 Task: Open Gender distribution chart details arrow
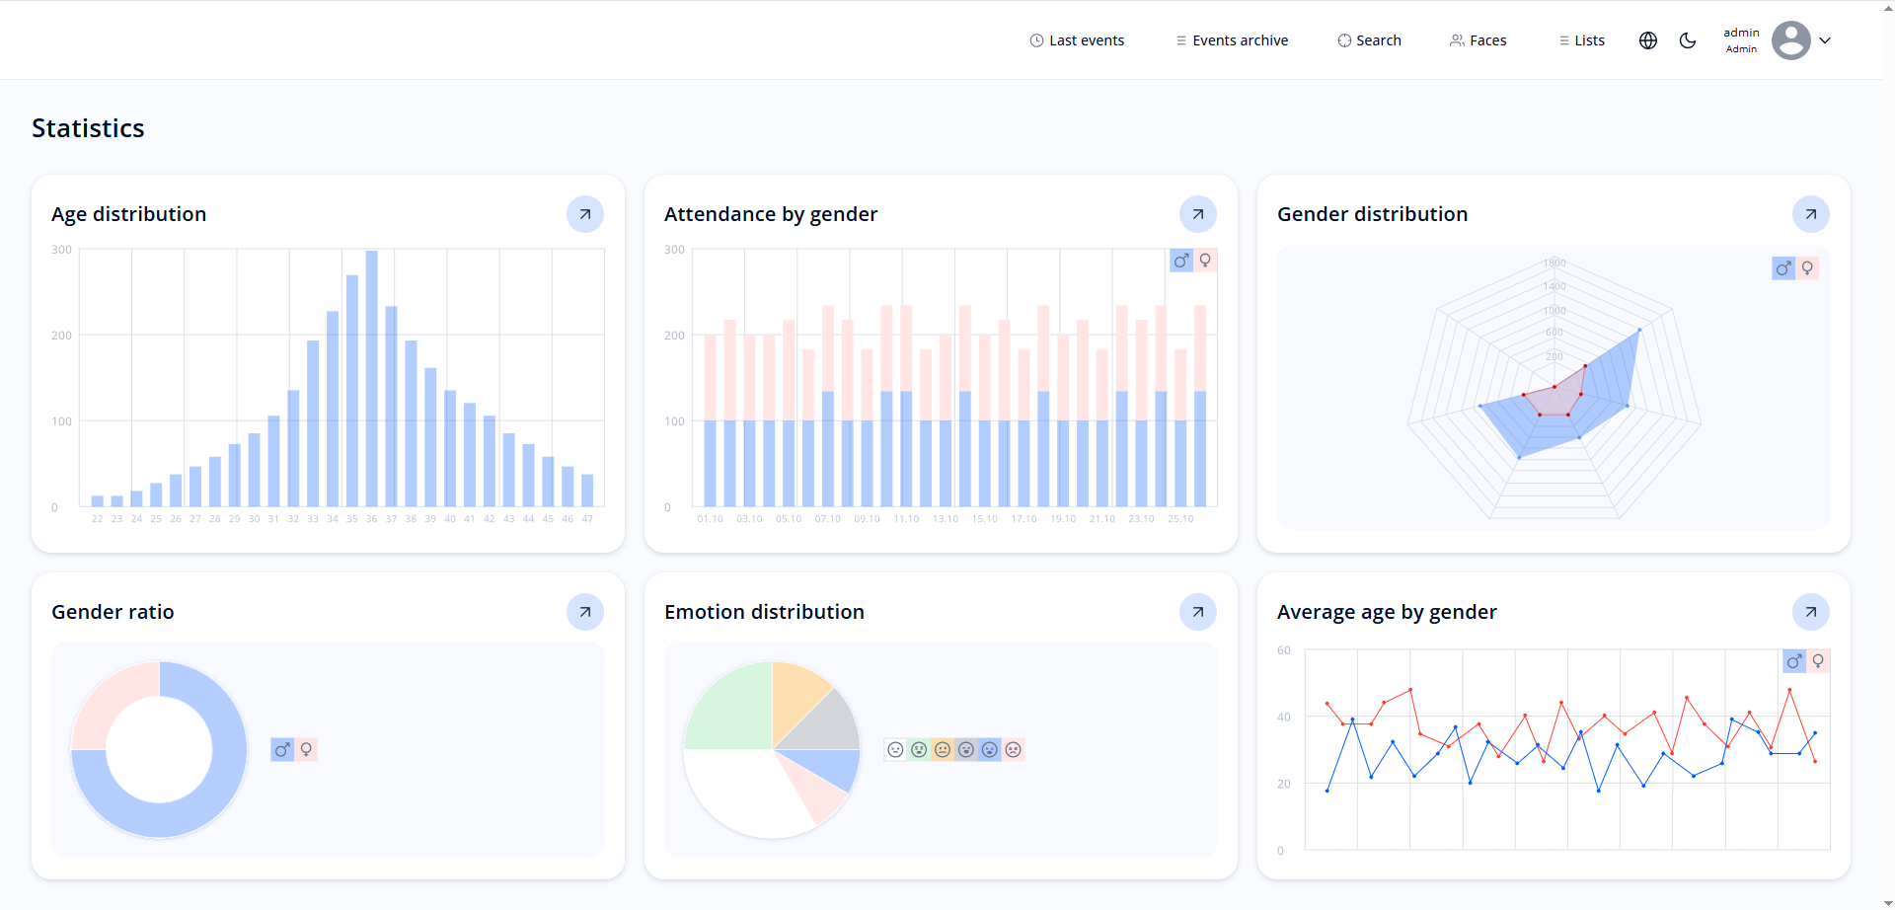point(1810,214)
